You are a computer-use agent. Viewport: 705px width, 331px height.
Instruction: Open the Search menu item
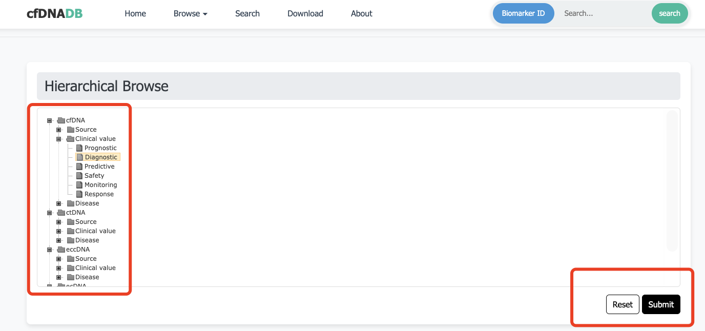[x=247, y=14]
